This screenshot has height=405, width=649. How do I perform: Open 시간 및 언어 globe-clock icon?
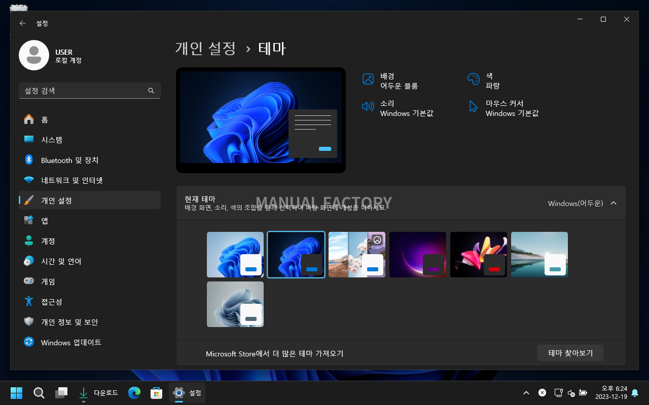pos(29,261)
